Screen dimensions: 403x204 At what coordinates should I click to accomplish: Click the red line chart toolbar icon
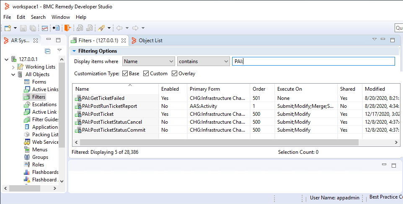point(45,28)
